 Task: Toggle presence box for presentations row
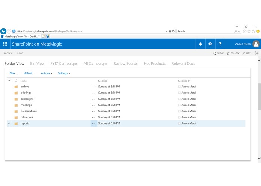point(179,111)
